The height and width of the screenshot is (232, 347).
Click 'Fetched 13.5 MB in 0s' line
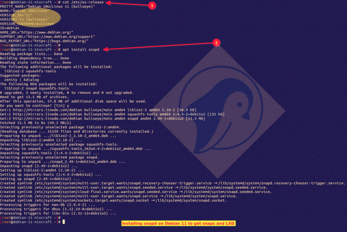(x=36, y=123)
